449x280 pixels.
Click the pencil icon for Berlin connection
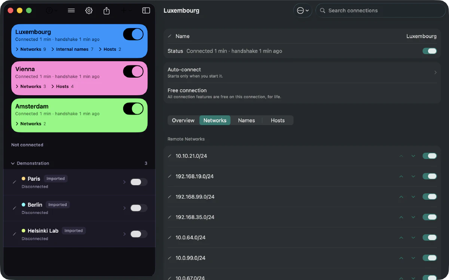15,208
